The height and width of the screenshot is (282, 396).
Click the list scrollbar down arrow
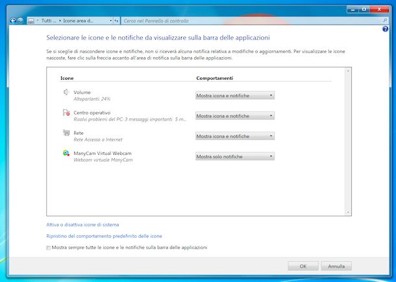(348, 213)
